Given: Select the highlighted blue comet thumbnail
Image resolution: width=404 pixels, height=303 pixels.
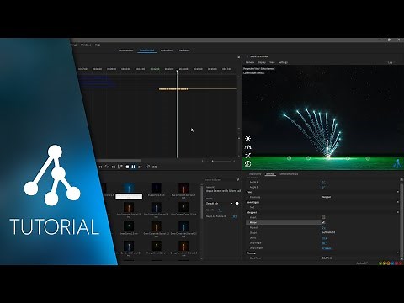Looking at the screenshot, I should coord(129,188).
